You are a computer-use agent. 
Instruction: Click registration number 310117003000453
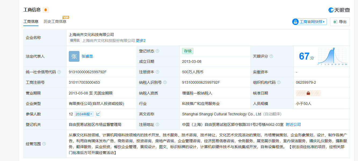click(x=84, y=82)
